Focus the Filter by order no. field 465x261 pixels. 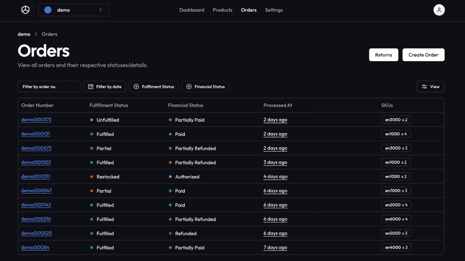point(49,87)
